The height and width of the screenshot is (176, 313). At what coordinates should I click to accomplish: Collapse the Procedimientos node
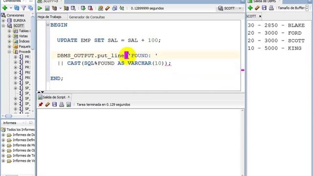point(9,52)
